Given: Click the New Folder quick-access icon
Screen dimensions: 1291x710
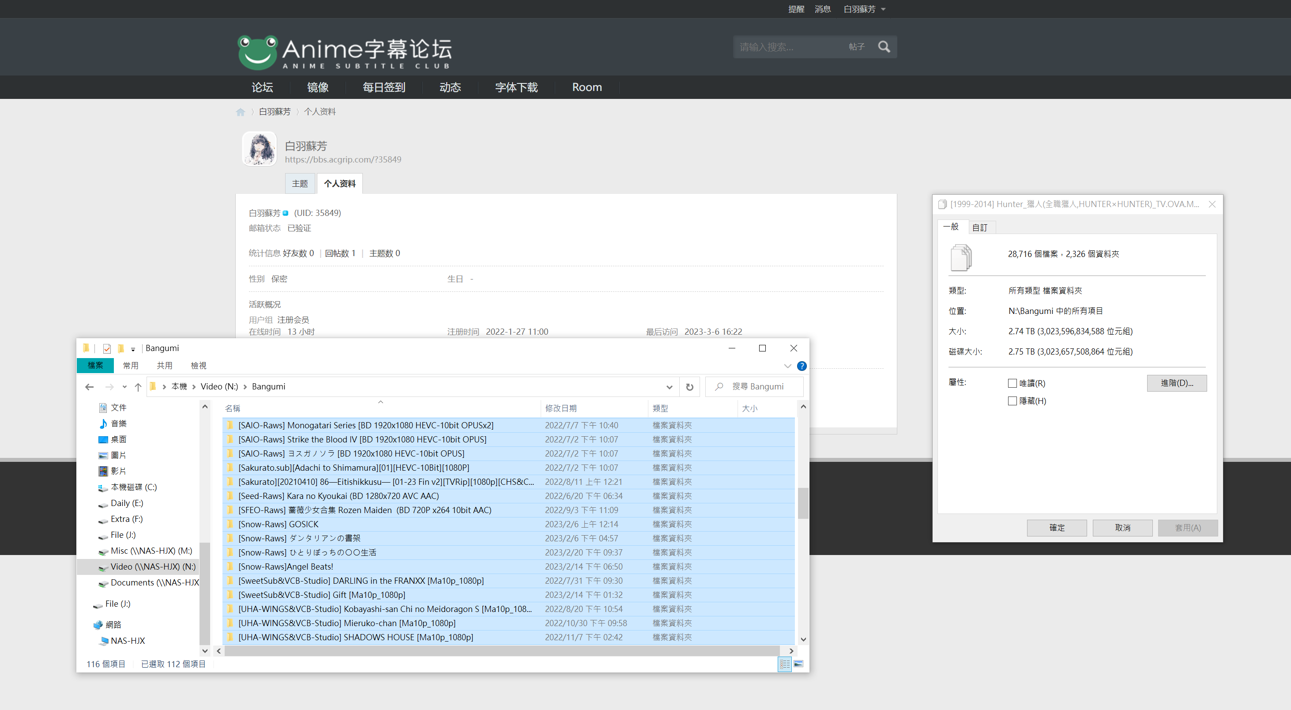Looking at the screenshot, I should 121,348.
